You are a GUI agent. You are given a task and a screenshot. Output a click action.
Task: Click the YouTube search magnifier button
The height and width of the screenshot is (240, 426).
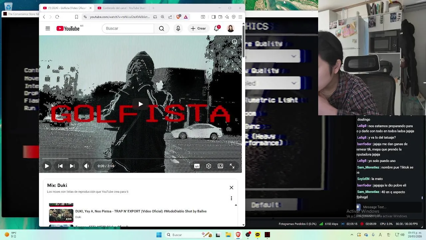point(161,29)
